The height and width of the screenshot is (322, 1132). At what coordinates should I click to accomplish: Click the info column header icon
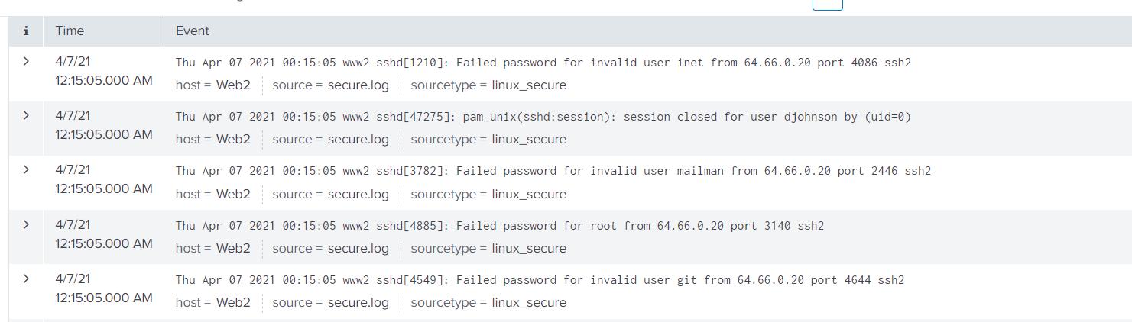pos(26,31)
